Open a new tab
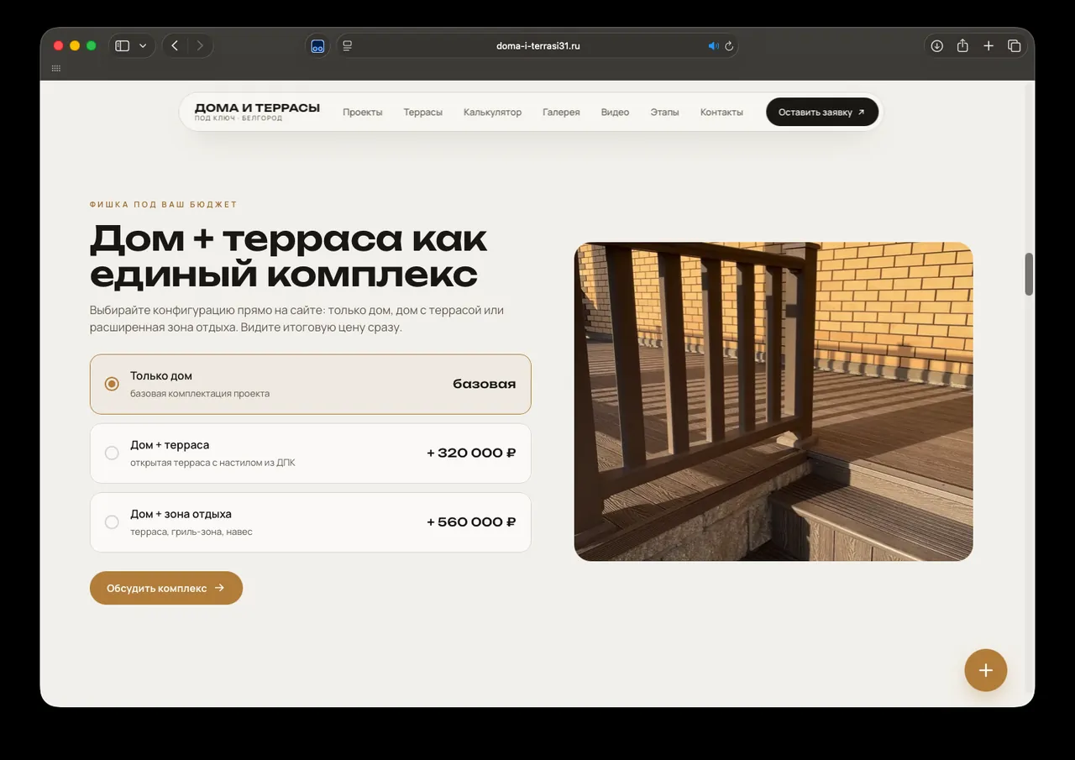 988,46
